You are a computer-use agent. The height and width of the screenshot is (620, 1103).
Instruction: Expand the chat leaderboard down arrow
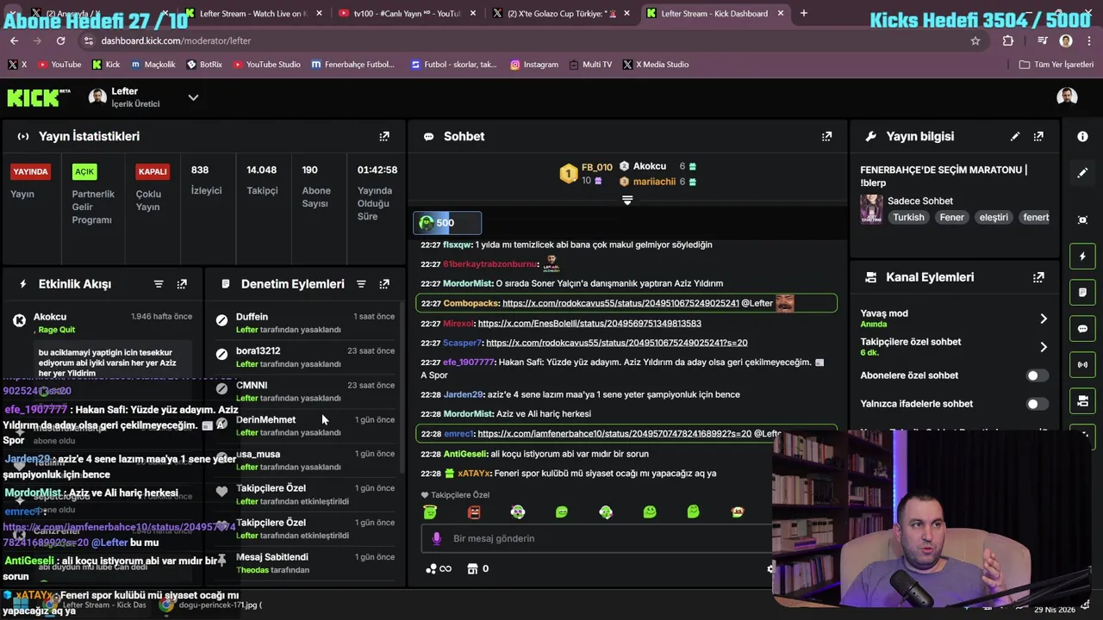627,200
